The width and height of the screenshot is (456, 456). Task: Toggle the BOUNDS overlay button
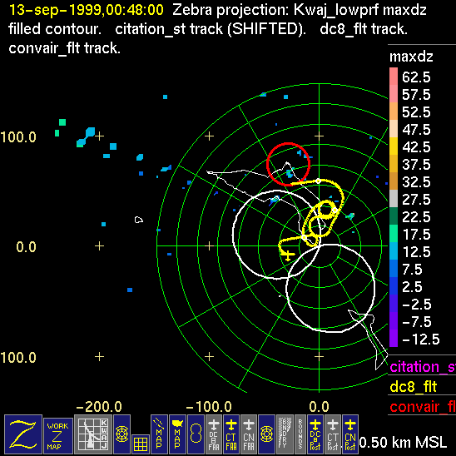click(x=300, y=434)
